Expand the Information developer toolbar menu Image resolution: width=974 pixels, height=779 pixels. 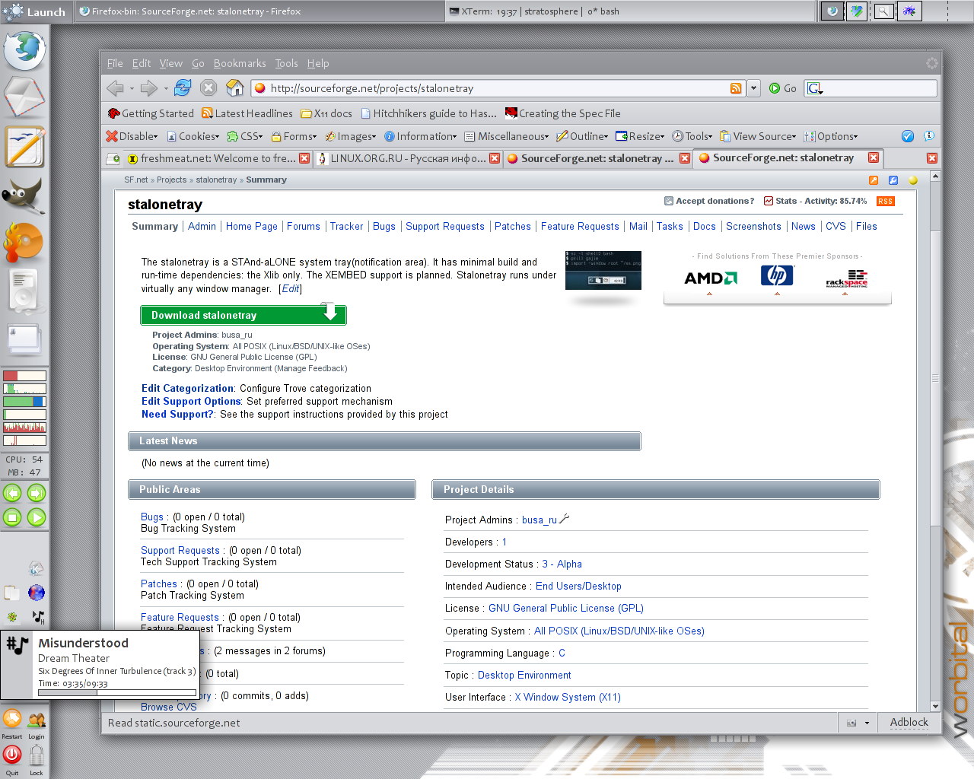point(421,136)
